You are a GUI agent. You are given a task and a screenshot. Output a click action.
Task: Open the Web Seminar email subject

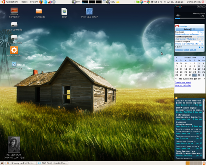pos(188,39)
